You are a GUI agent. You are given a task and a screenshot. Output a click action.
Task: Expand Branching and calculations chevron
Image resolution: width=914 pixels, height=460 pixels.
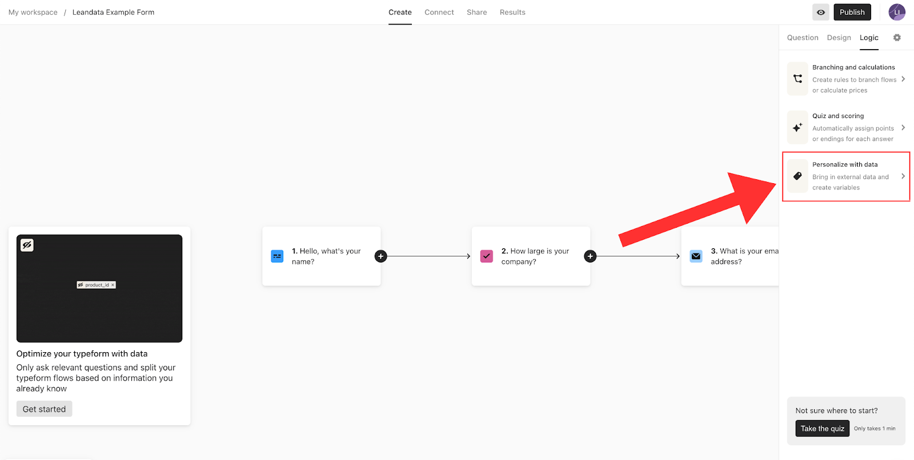point(903,79)
